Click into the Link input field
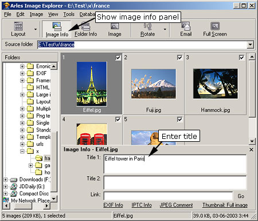This screenshot has width=258, height=221. 168,196
